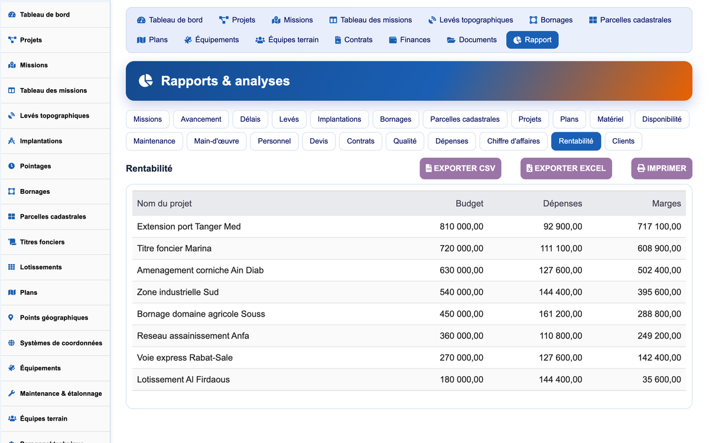Open the Personnel report tab
The height and width of the screenshot is (443, 709).
click(274, 141)
